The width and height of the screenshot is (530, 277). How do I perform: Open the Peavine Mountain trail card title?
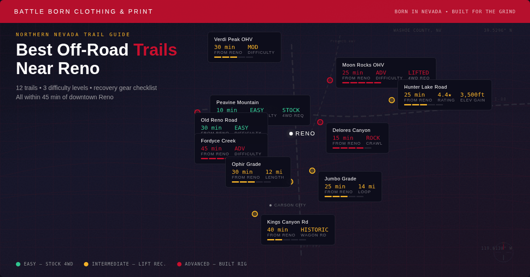(244, 102)
